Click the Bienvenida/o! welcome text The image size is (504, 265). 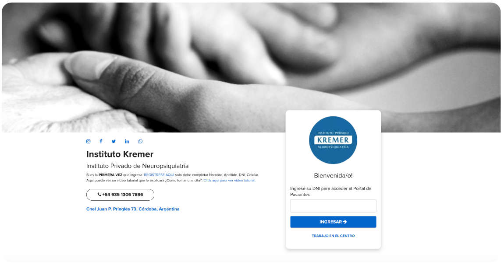click(x=333, y=175)
